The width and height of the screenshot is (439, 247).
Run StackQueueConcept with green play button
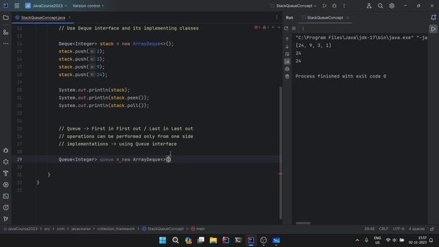(324, 5)
